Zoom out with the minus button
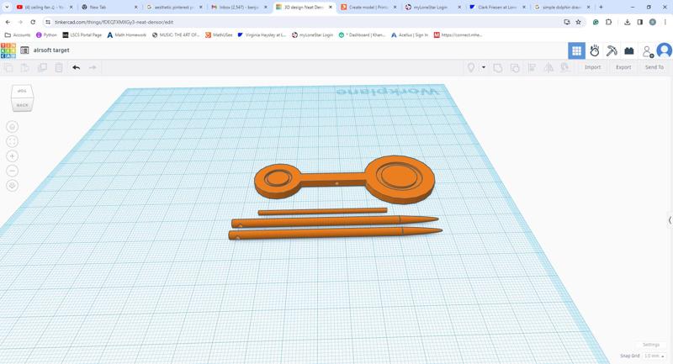The image size is (673, 364). [x=12, y=171]
